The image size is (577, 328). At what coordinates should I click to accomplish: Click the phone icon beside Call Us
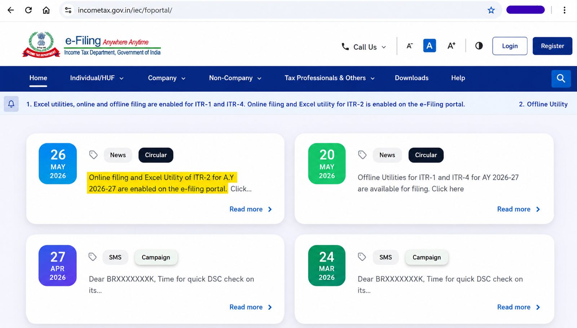pyautogui.click(x=345, y=47)
